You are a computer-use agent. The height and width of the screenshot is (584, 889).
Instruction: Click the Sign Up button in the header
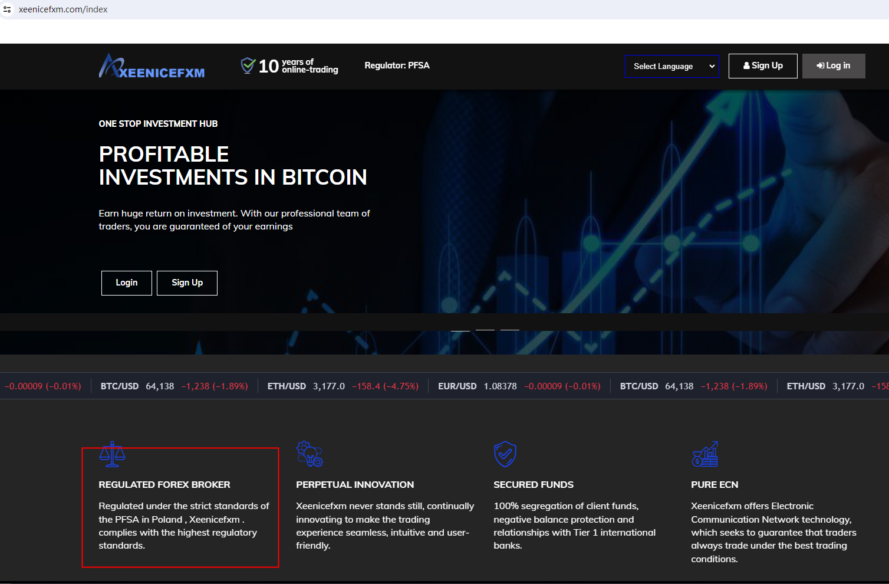(x=763, y=66)
